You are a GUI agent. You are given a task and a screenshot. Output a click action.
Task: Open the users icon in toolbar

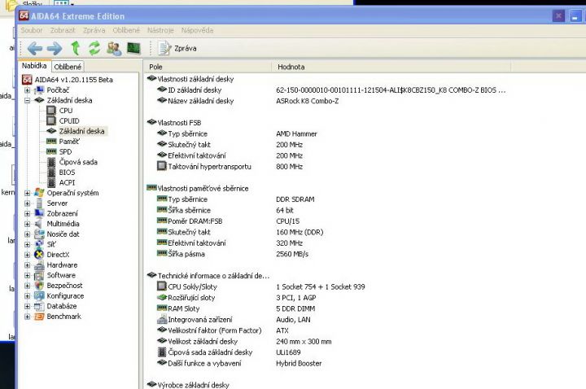pos(114,48)
